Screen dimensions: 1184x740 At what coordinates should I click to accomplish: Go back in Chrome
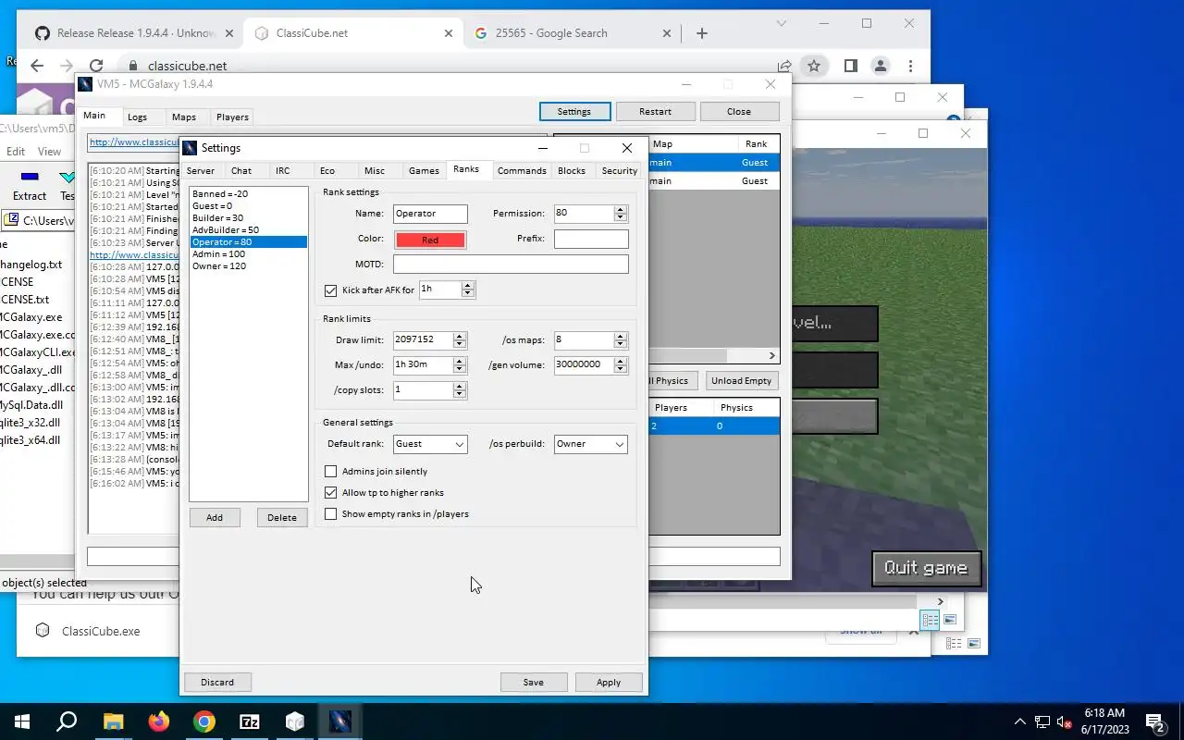37,66
